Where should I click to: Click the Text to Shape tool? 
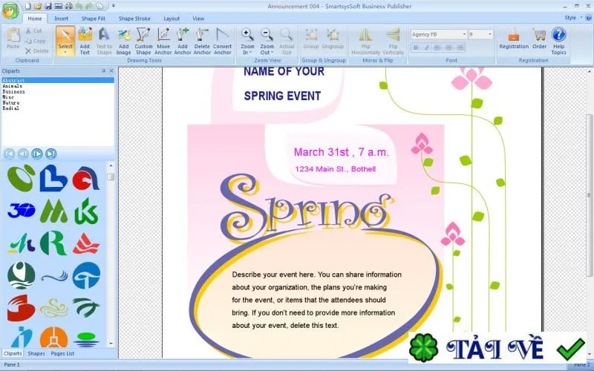[104, 41]
